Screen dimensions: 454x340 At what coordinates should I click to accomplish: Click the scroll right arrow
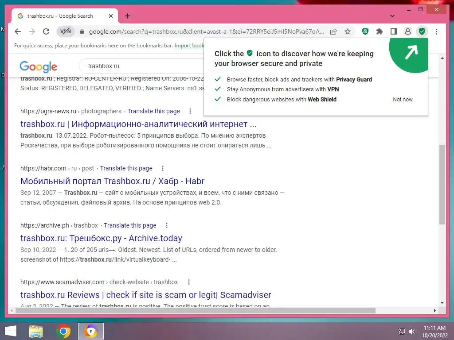click(434, 310)
